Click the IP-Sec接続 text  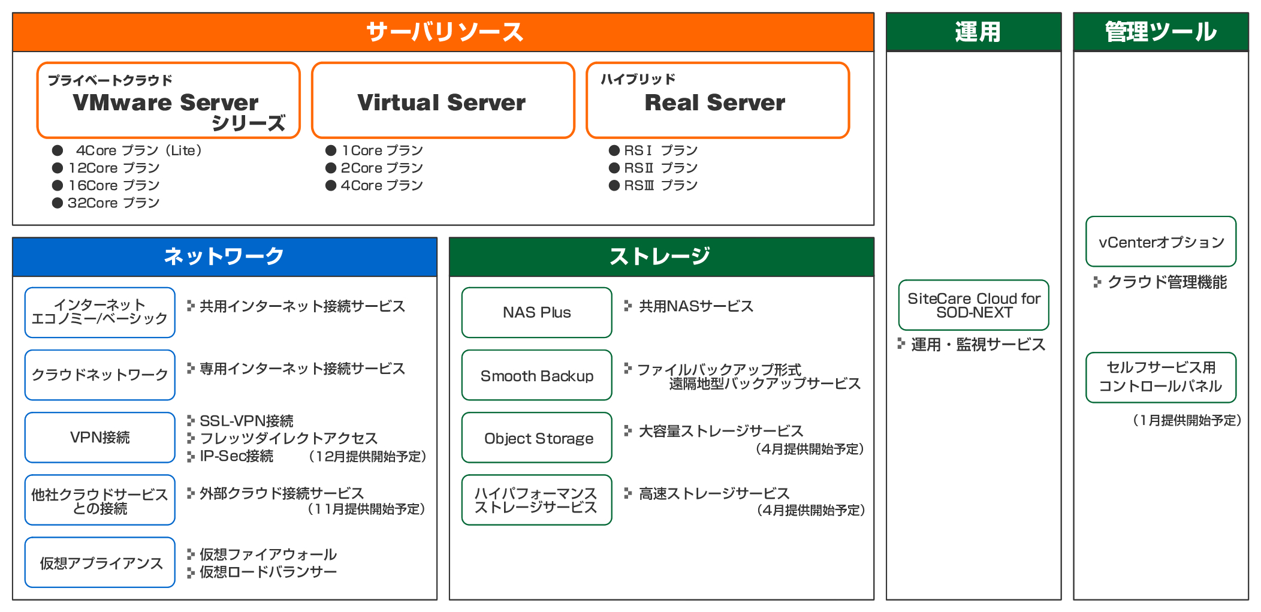[237, 456]
